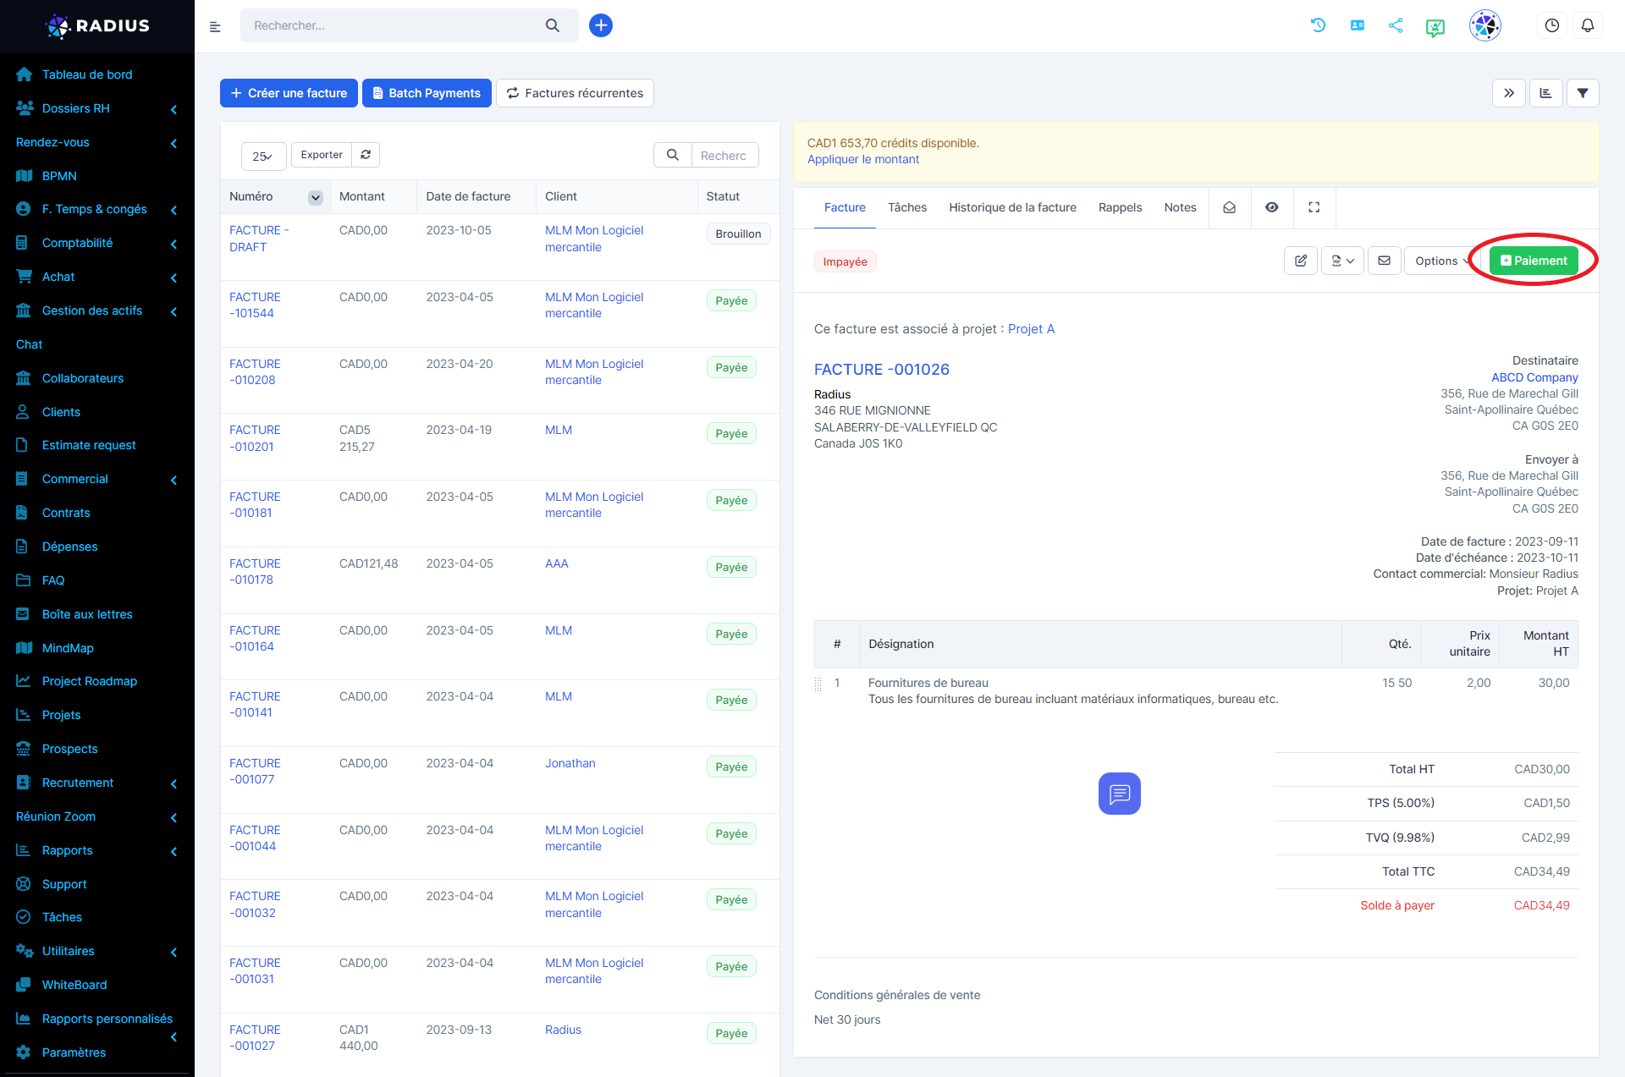The height and width of the screenshot is (1077, 1625).
Task: Open the Projet A link
Action: click(x=1031, y=329)
